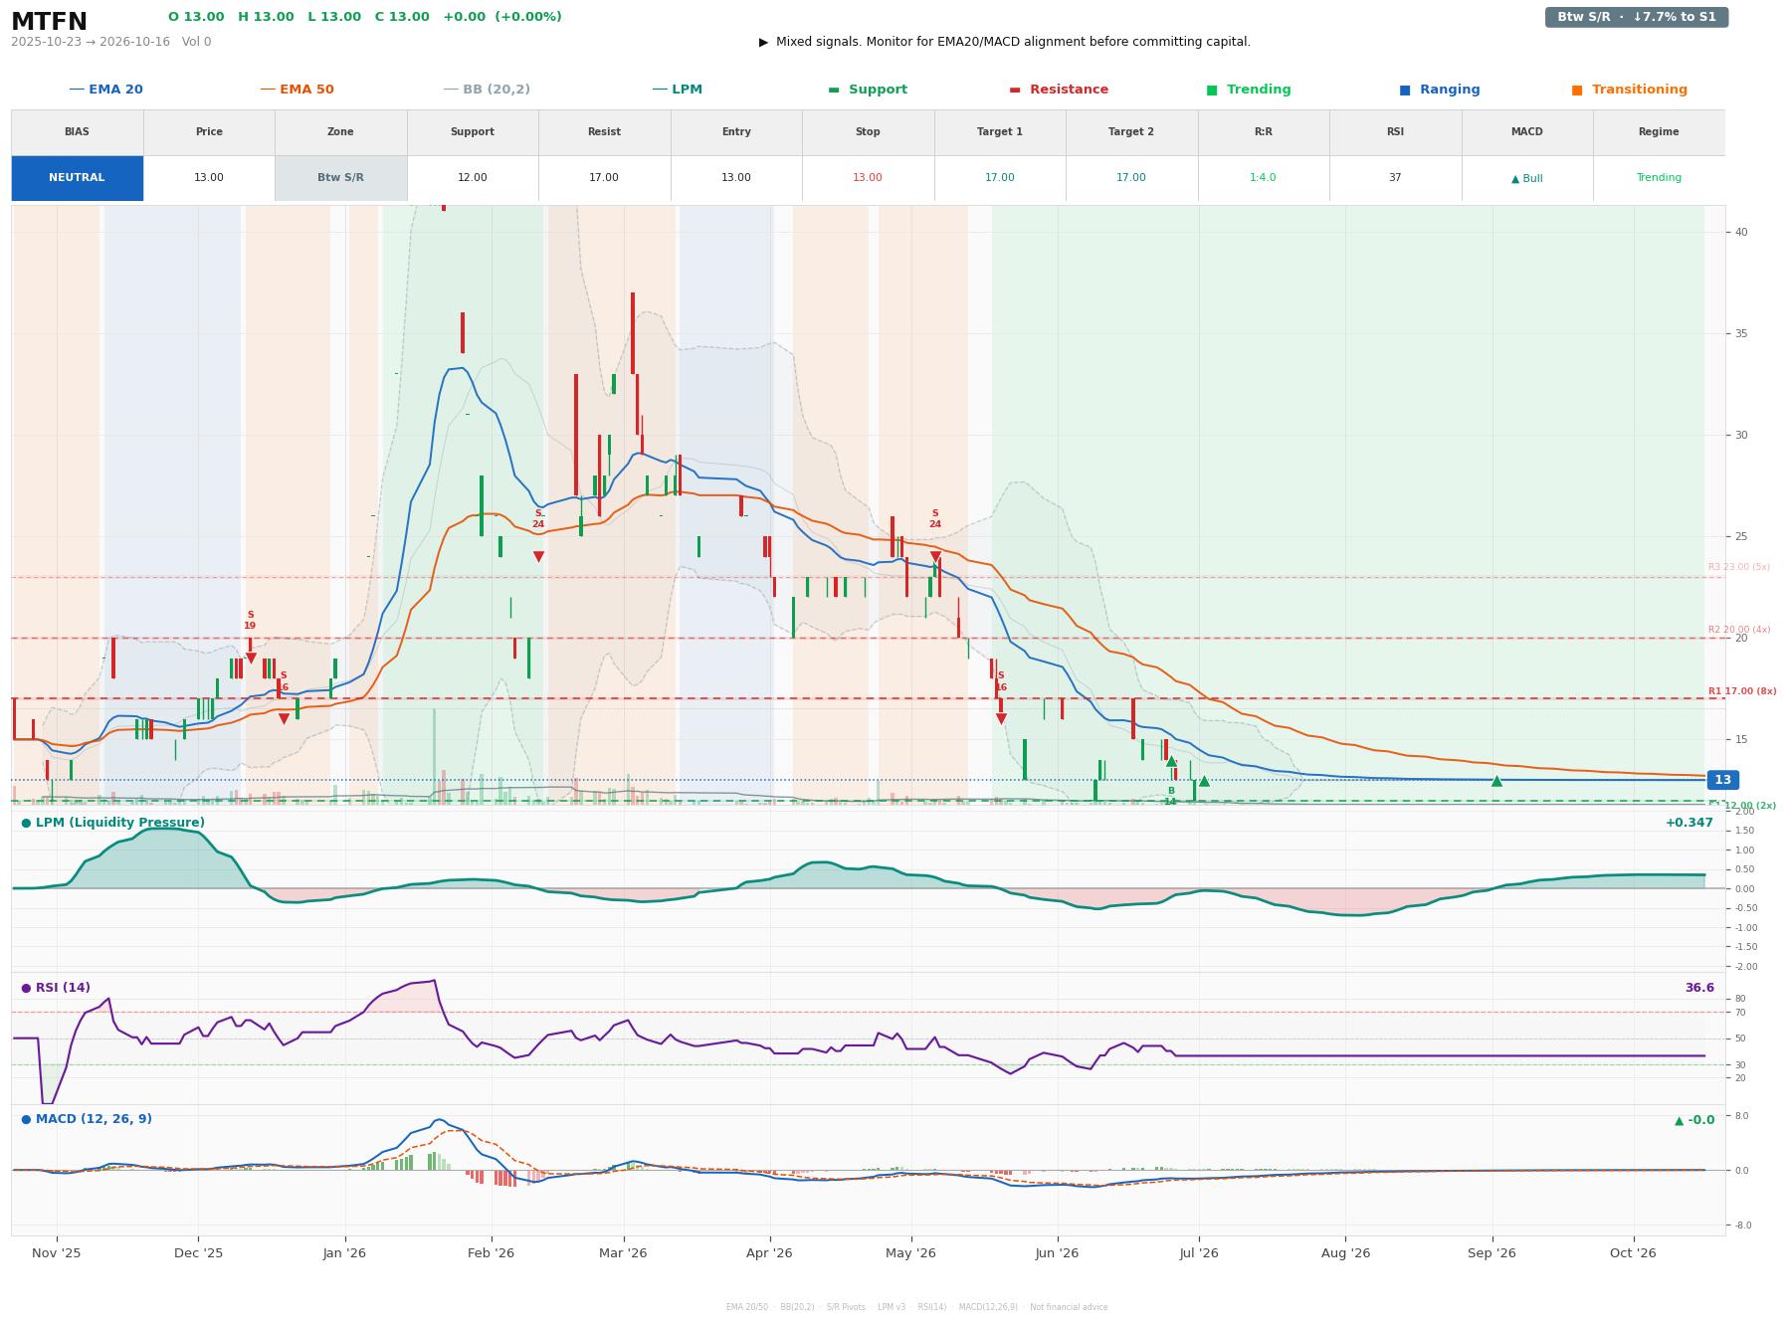Click the R2 20.00 (4x) resistance label
The height and width of the screenshot is (1323, 1788).
pos(1739,630)
